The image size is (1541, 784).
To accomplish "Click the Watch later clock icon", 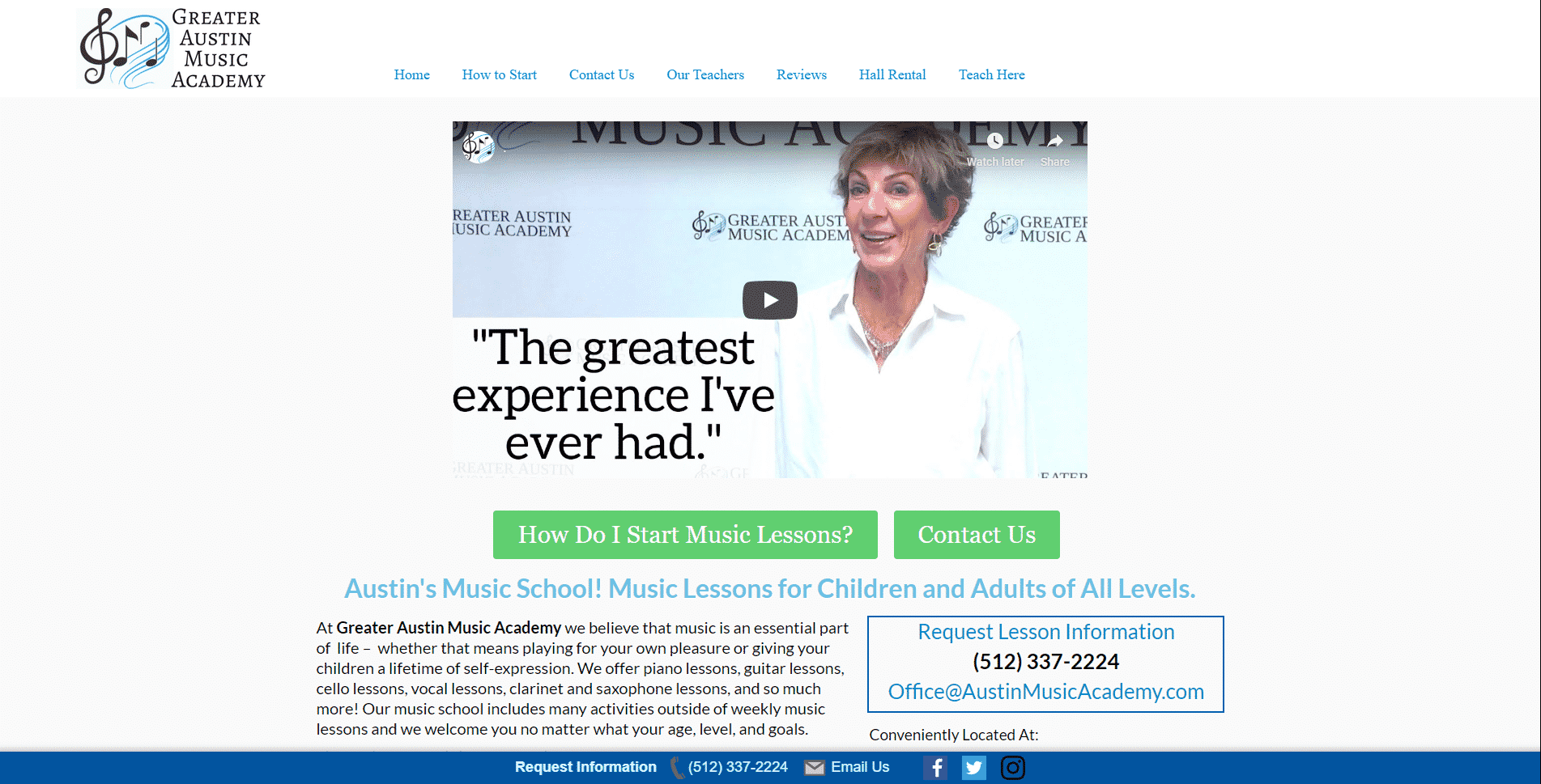I will [994, 142].
